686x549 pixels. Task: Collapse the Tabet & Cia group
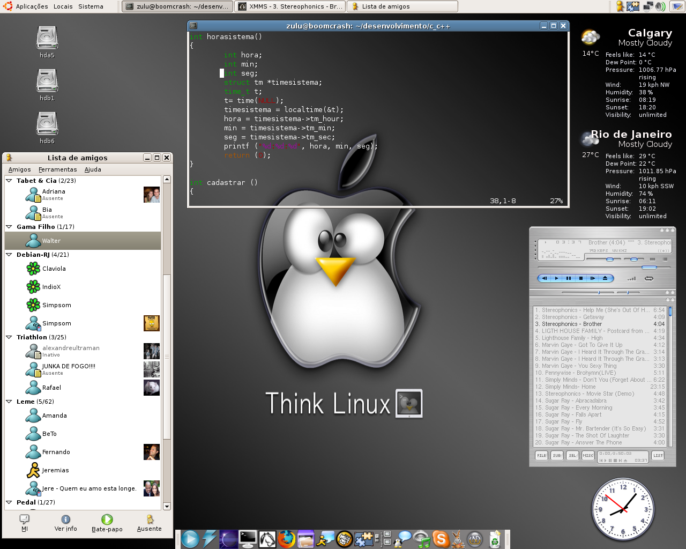(9, 181)
